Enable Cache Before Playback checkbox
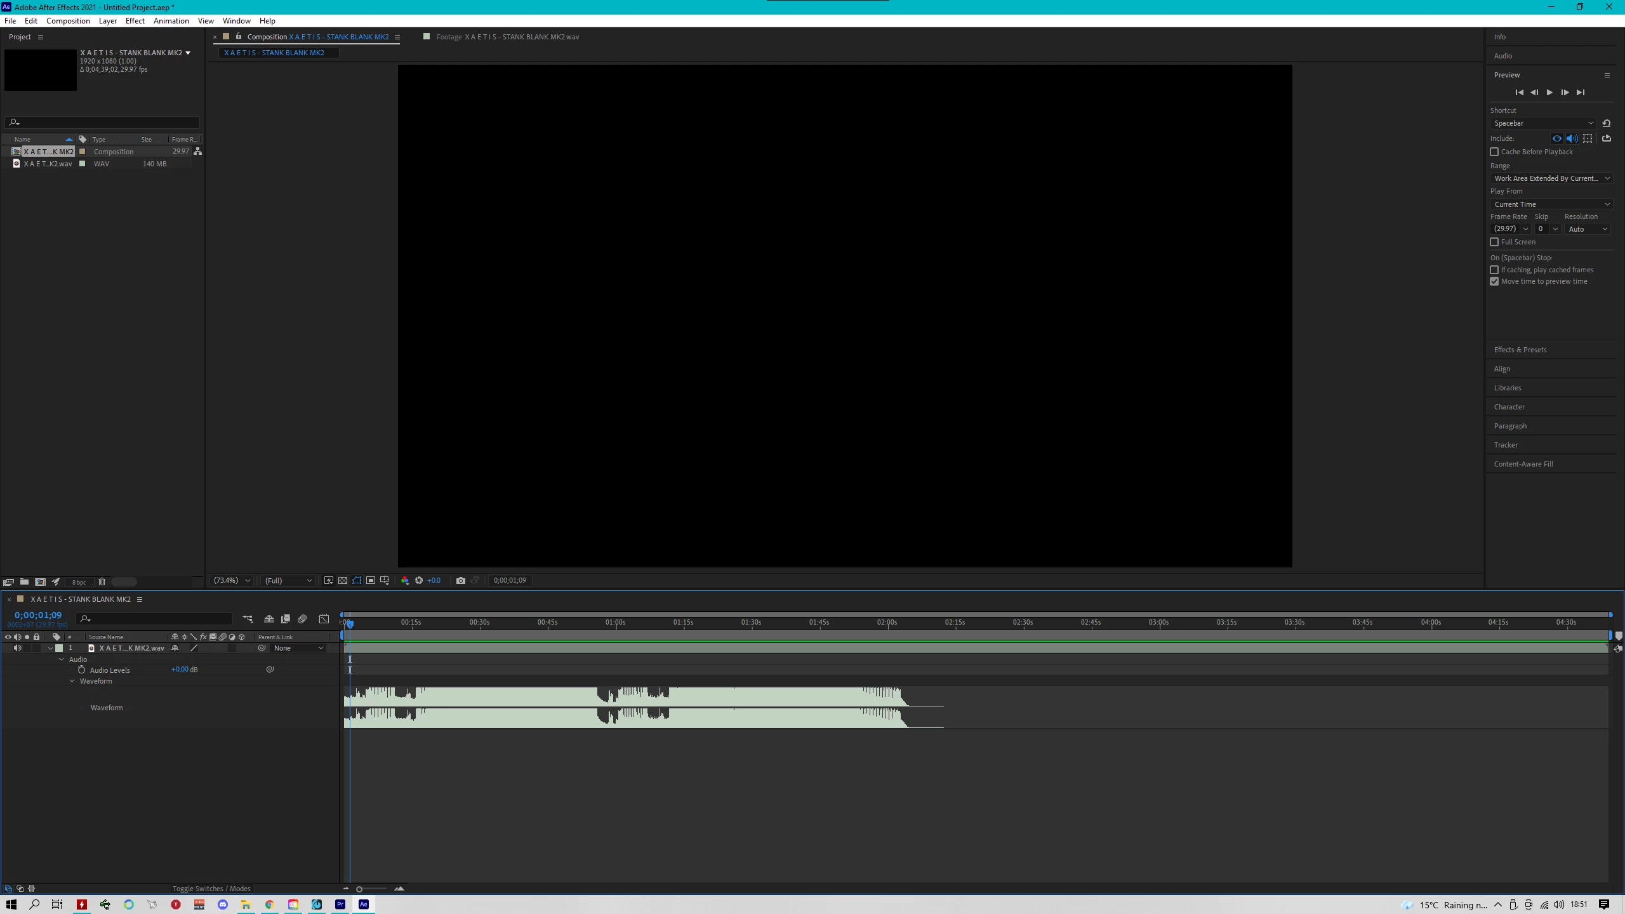This screenshot has width=1625, height=914. tap(1494, 152)
